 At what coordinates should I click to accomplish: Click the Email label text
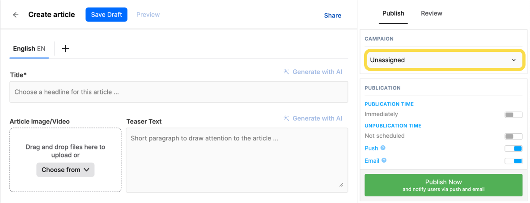(x=372, y=161)
